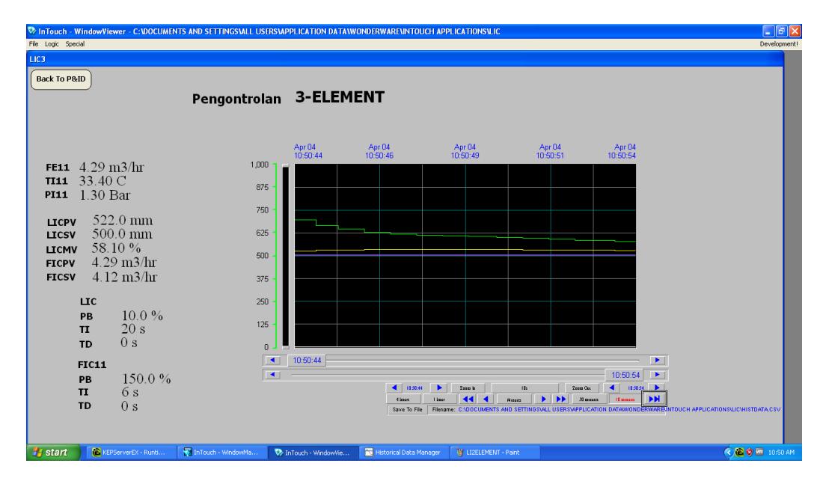The image size is (826, 484).
Task: Click the InTouch icon in the title bar
Action: [32, 31]
